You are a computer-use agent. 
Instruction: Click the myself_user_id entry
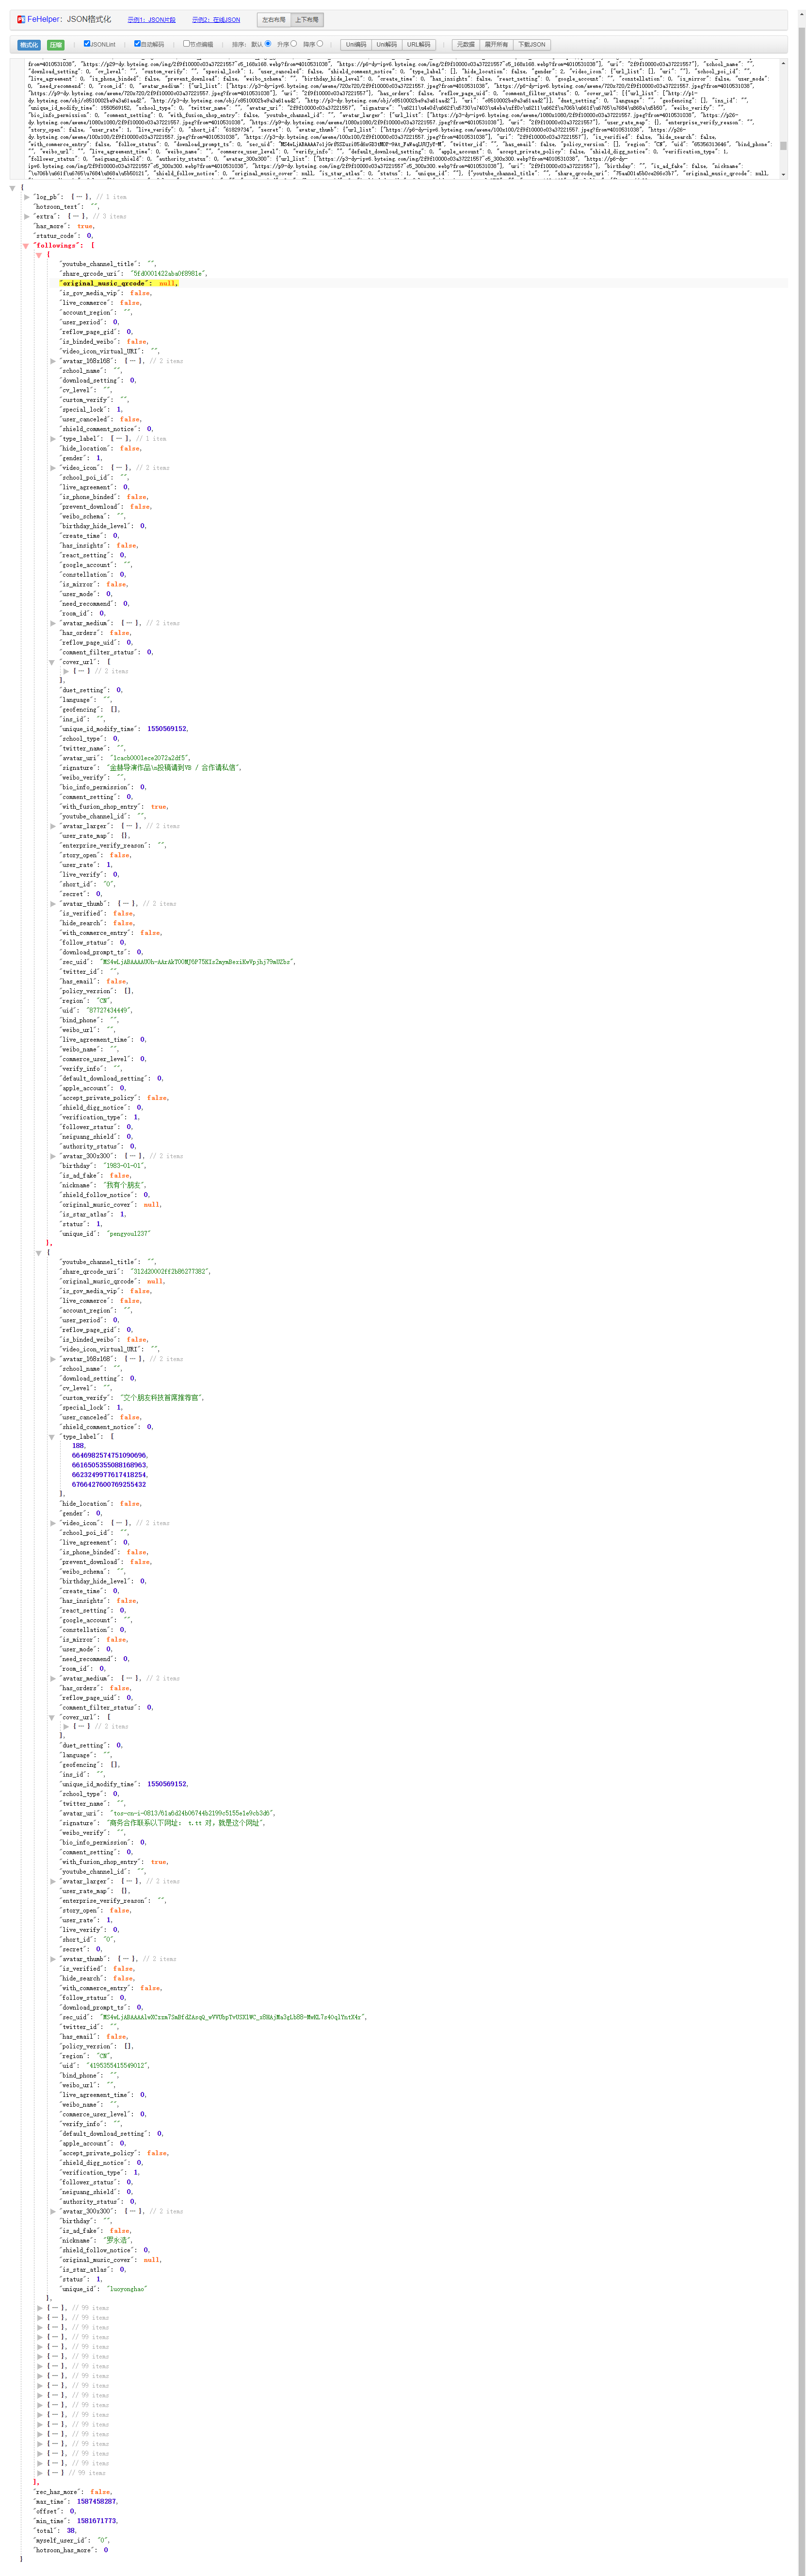coord(72,2540)
